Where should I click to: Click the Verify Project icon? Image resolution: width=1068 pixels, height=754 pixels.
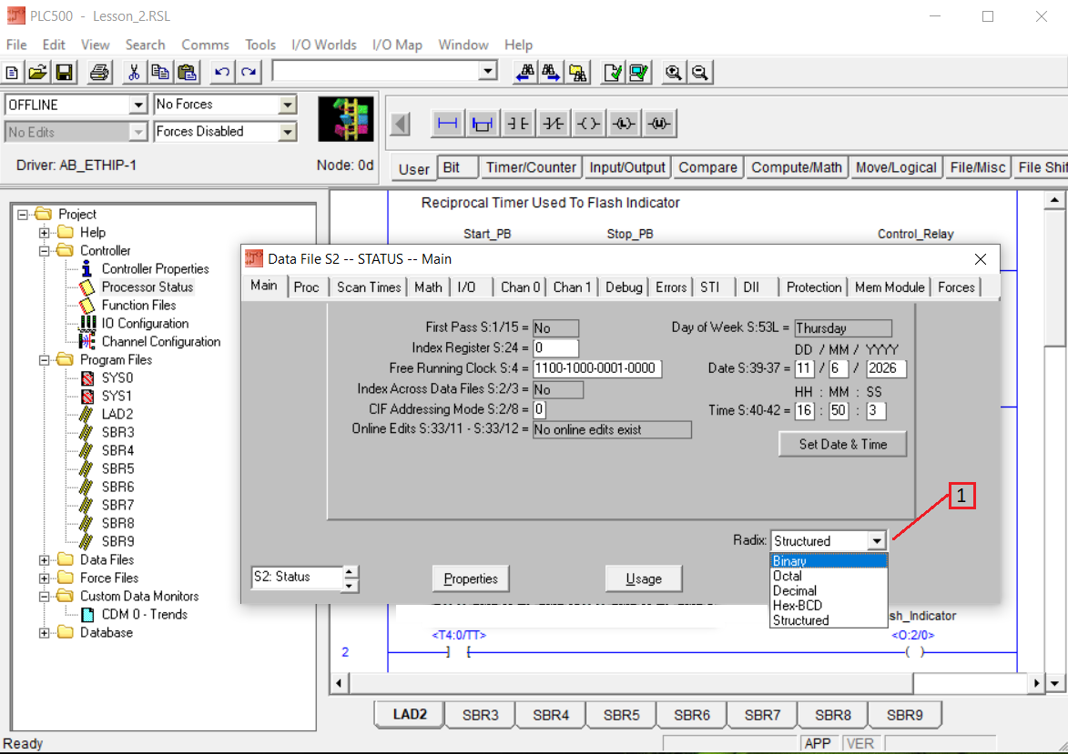pos(639,72)
